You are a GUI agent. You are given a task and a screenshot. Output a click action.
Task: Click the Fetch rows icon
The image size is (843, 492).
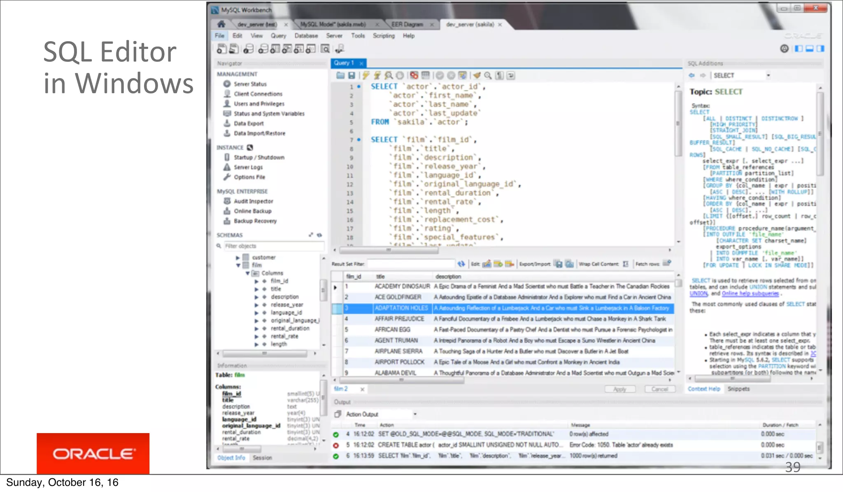point(667,263)
